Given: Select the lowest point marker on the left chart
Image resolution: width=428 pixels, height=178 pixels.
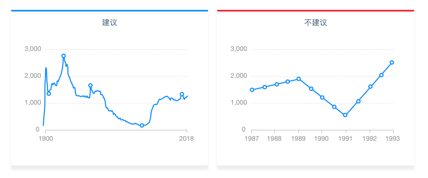Looking at the screenshot, I should [x=142, y=125].
